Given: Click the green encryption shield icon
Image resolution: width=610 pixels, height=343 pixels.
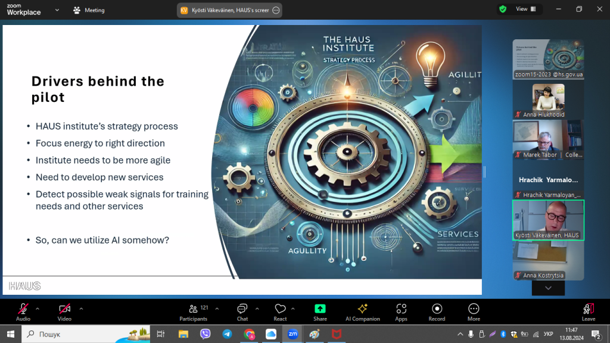Looking at the screenshot, I should [x=503, y=10].
